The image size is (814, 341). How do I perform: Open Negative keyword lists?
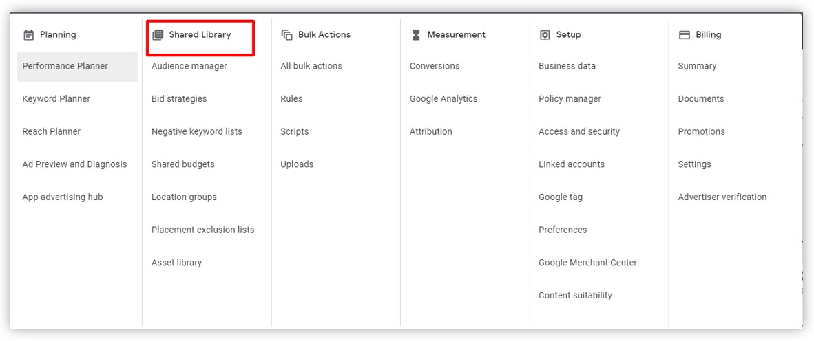pyautogui.click(x=197, y=131)
